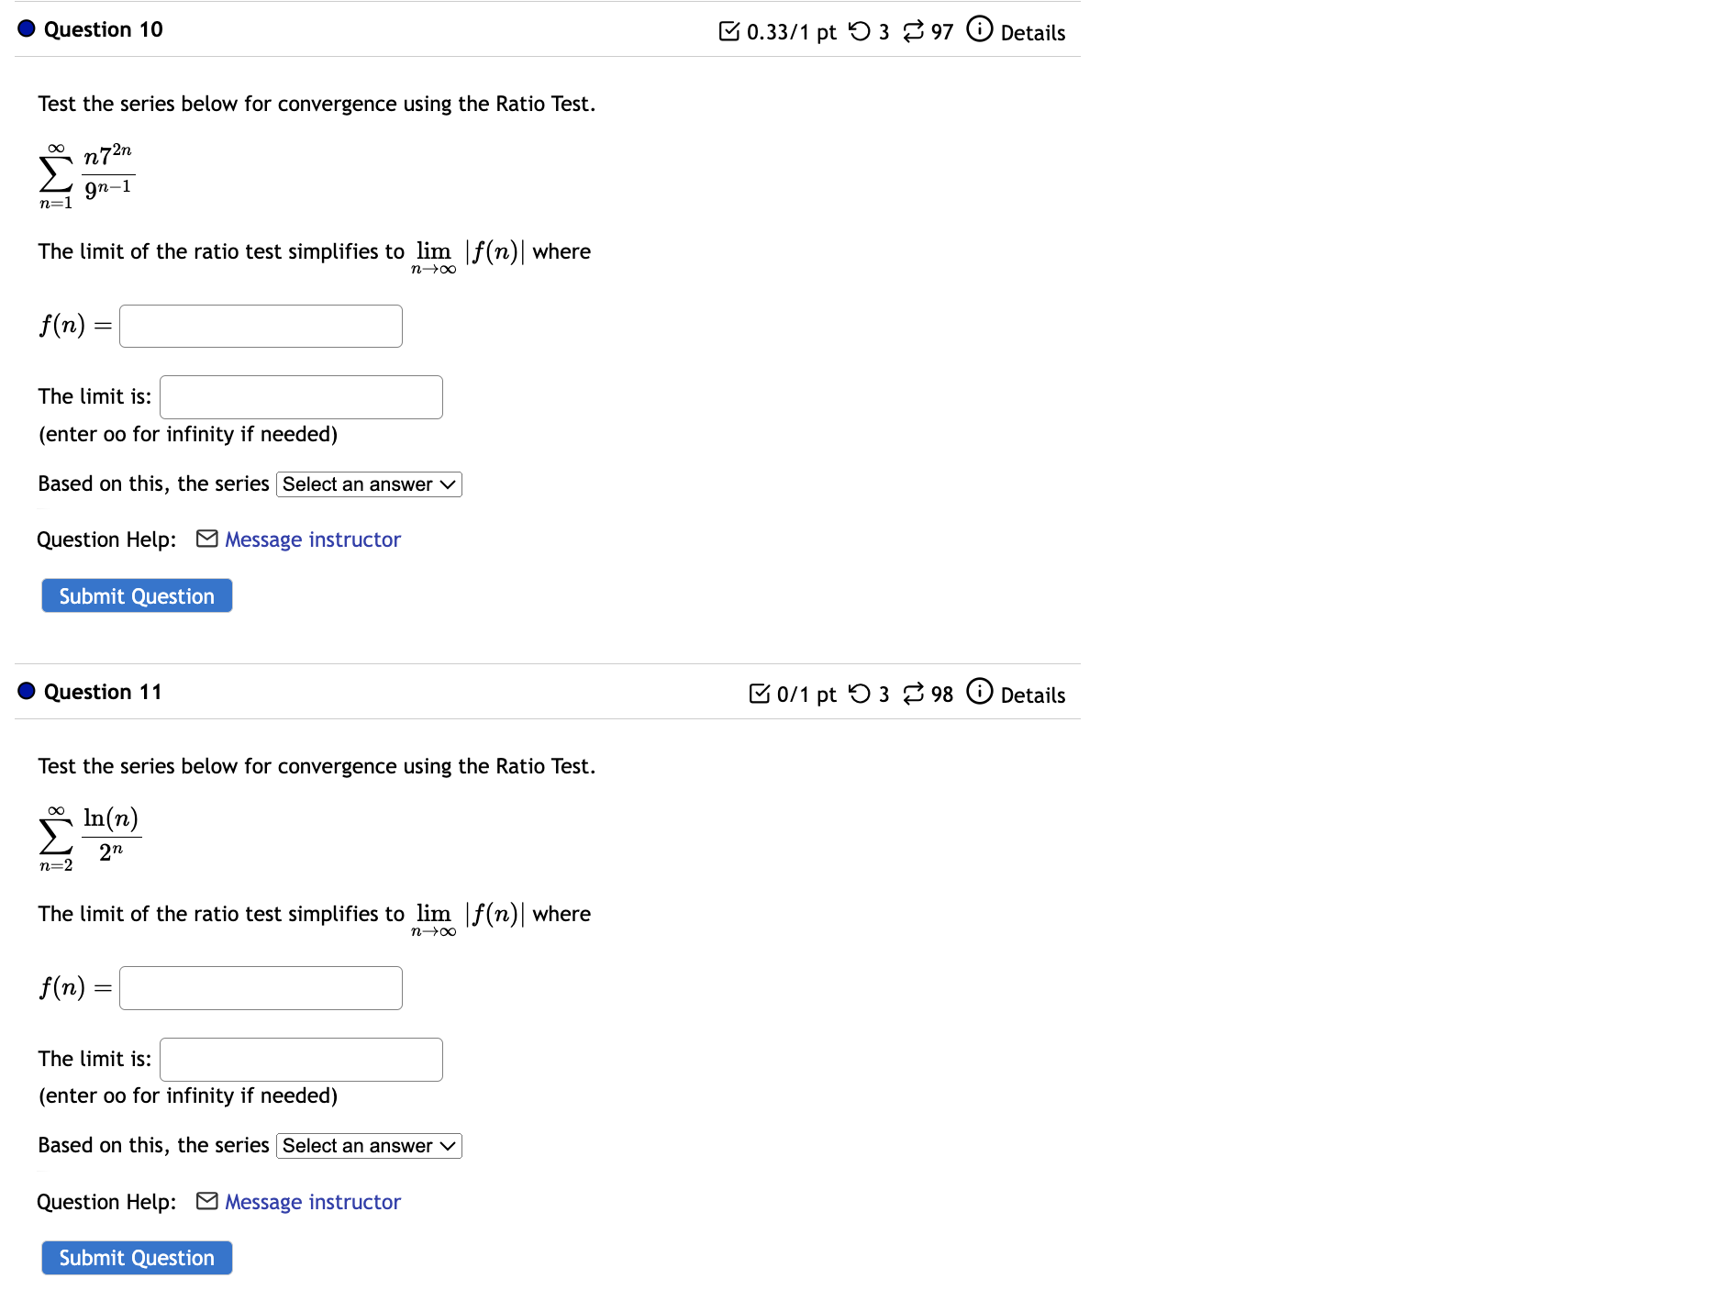Click Submit Question for Question 11
Image resolution: width=1712 pixels, height=1312 pixels.
pyautogui.click(x=136, y=1257)
